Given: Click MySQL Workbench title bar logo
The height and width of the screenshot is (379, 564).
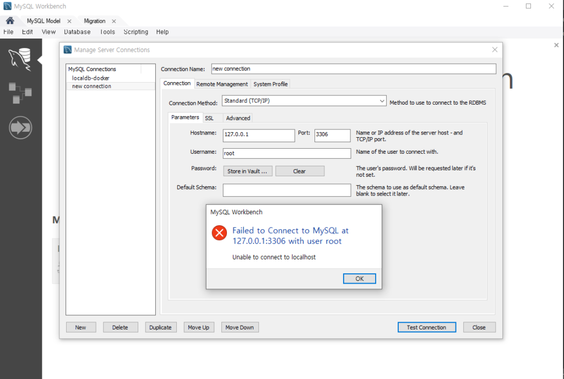Looking at the screenshot, I should point(7,6).
